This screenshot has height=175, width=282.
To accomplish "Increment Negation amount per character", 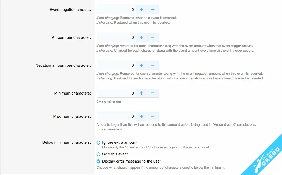I will 141,65.
